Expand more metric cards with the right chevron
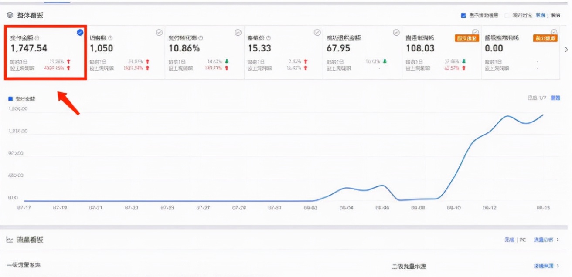Viewport: 572px width, 277px height. pyautogui.click(x=567, y=49)
